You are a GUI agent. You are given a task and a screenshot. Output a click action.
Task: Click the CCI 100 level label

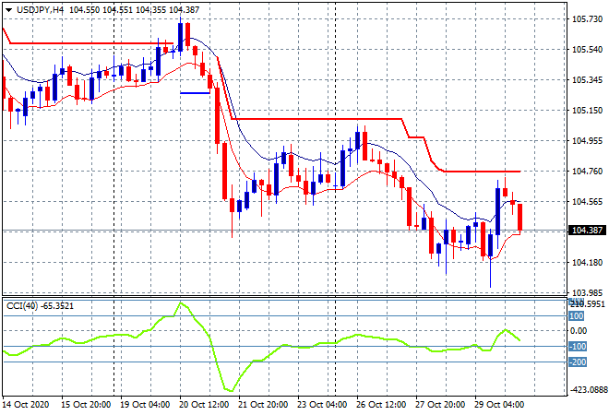tap(577, 316)
